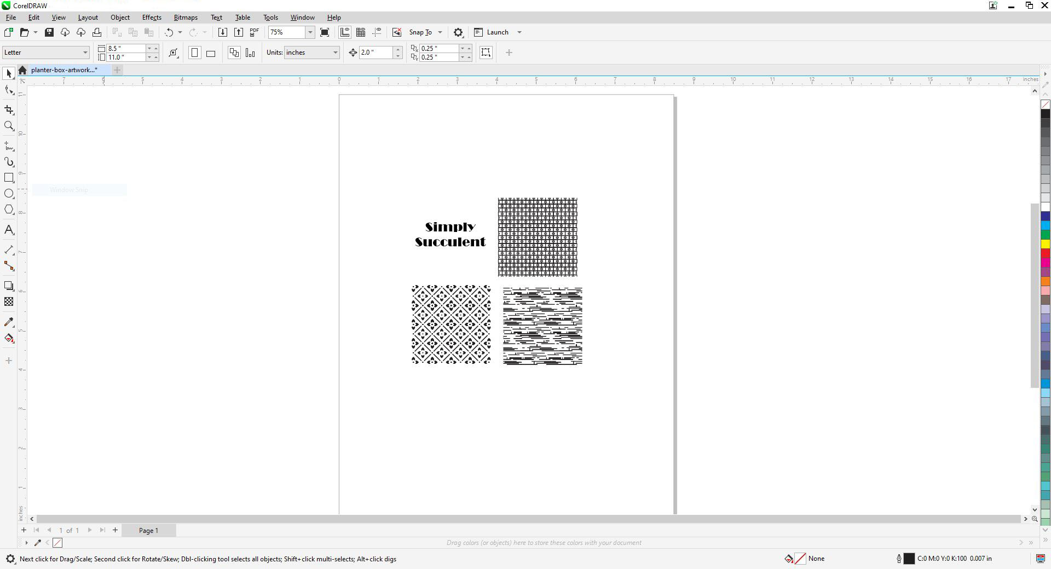The image size is (1051, 569).
Task: Select the Artistic Media tool
Action: coord(9,162)
